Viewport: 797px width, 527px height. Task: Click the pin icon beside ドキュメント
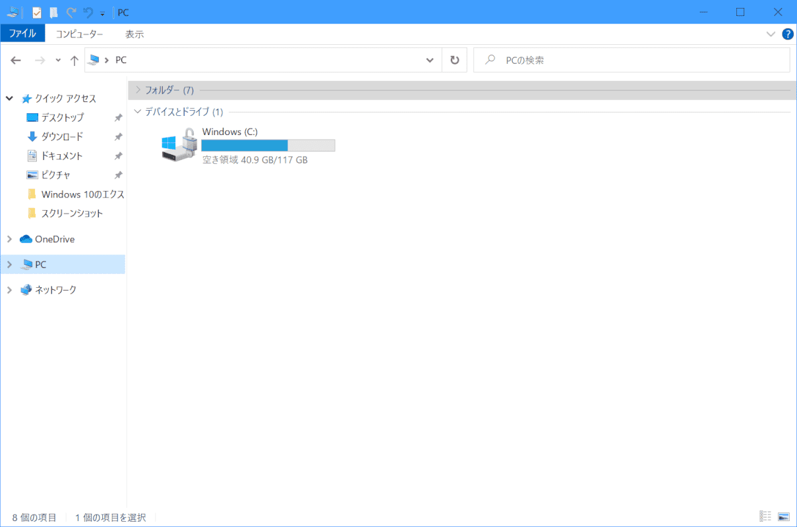tap(118, 156)
